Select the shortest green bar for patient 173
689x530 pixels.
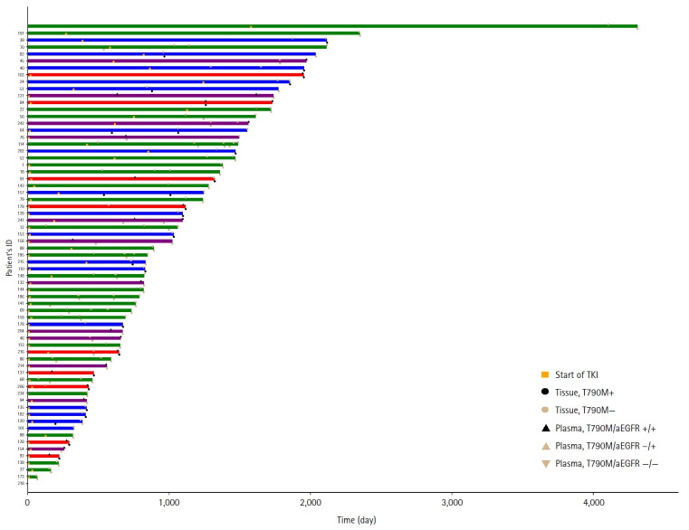click(x=33, y=477)
